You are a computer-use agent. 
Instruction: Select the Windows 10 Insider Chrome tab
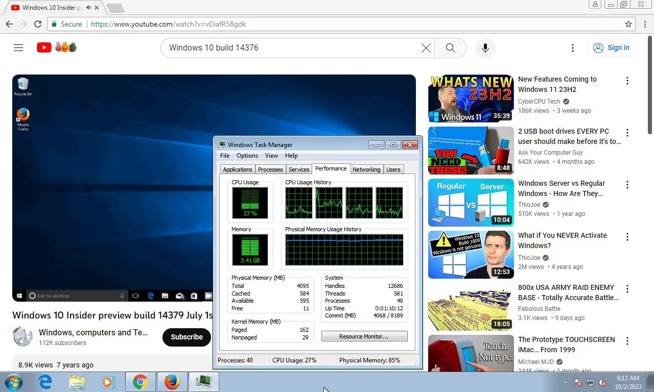coord(51,8)
